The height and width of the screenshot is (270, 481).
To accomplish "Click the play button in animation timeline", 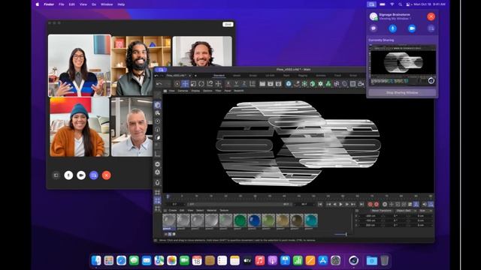I will [x=340, y=204].
